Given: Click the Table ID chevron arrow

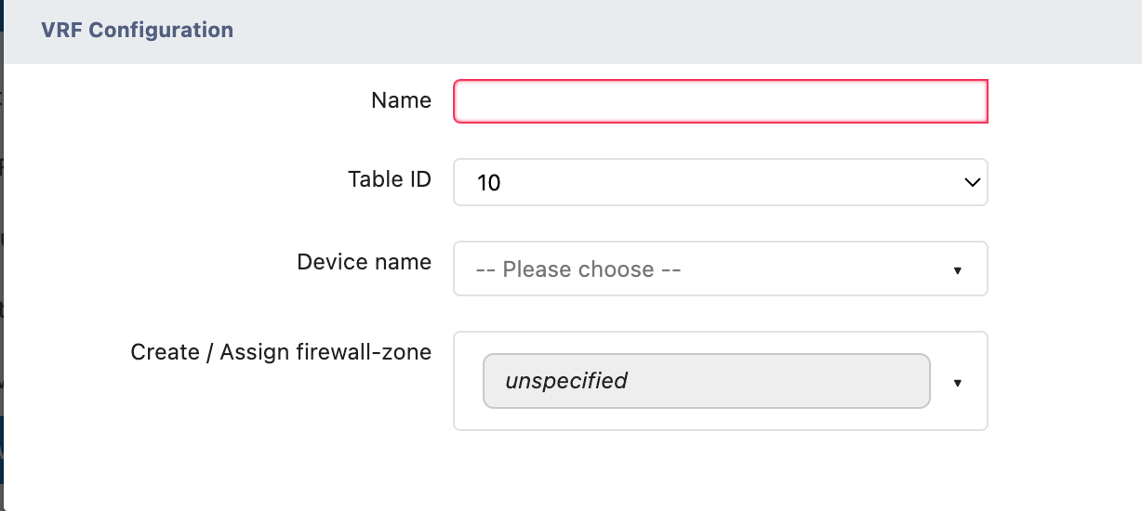Looking at the screenshot, I should pyautogui.click(x=973, y=182).
